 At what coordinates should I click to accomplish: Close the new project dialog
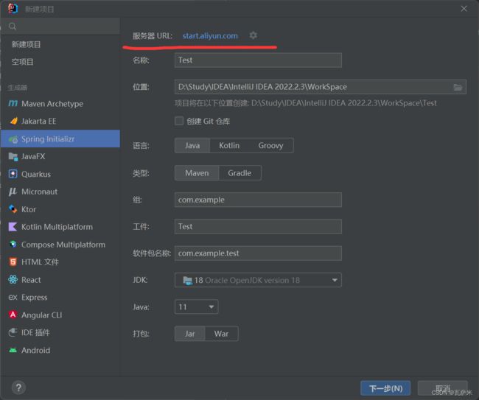click(464, 9)
